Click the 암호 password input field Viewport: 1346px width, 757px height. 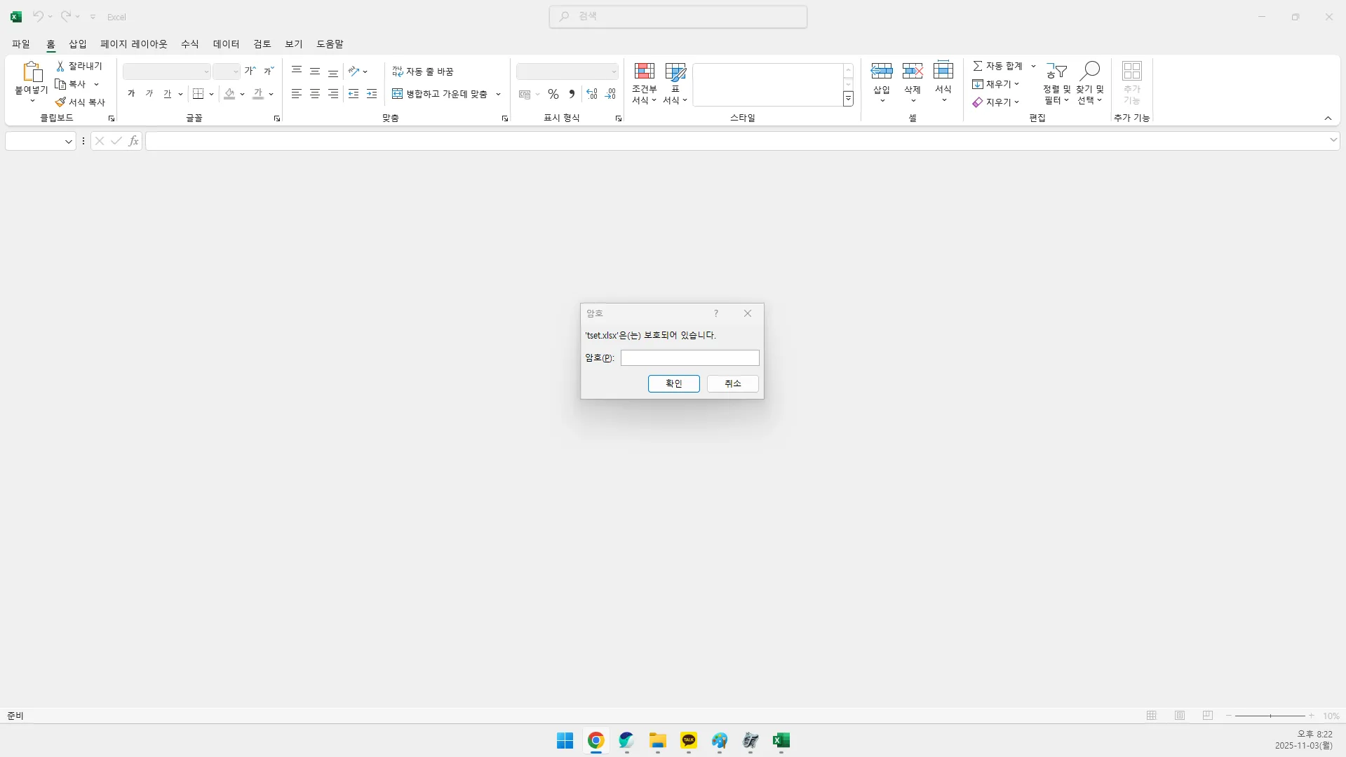pyautogui.click(x=689, y=357)
